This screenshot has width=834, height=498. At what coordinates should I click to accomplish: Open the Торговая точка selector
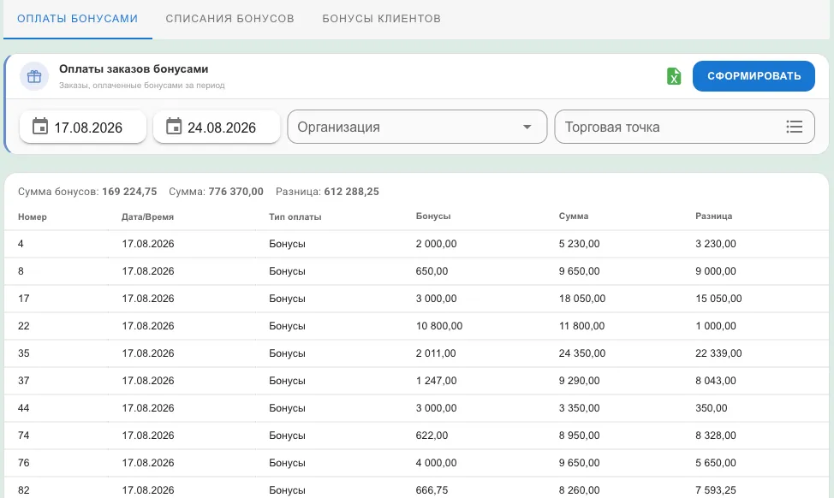[684, 127]
